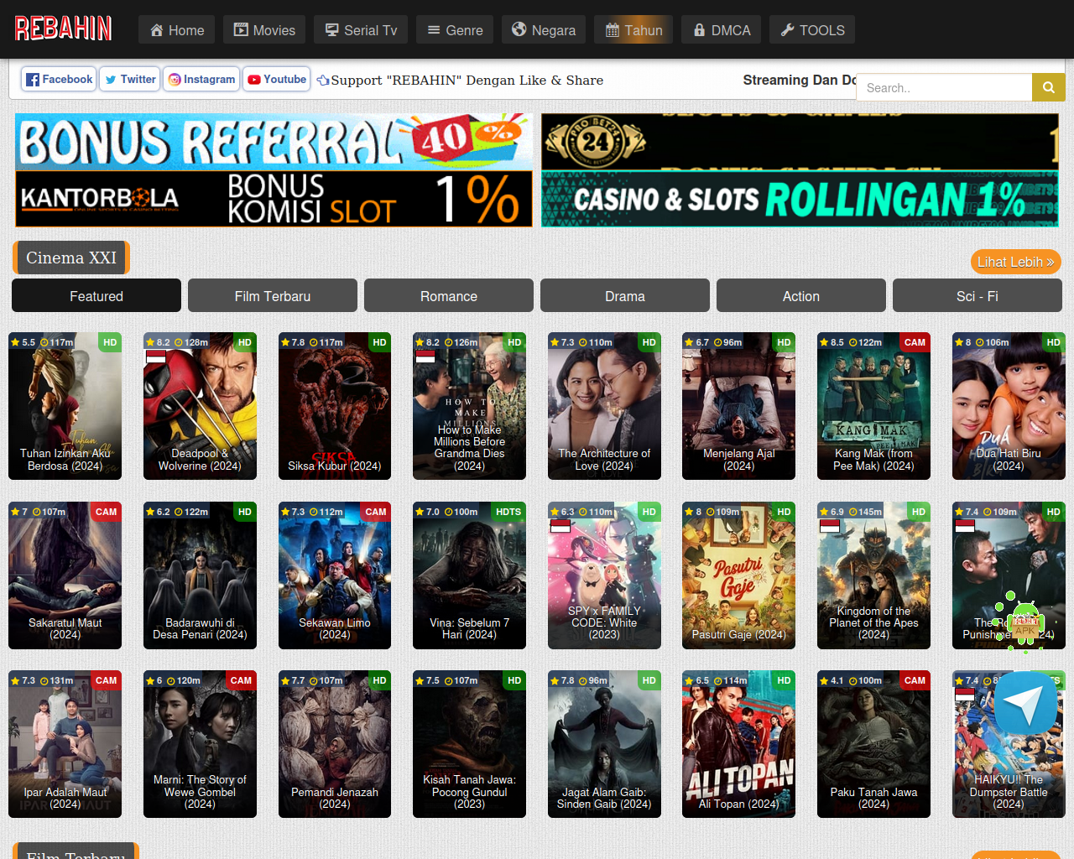Click 8.5 star rating on Kang Mak

832,342
